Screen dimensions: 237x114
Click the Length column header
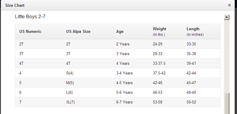point(193,29)
